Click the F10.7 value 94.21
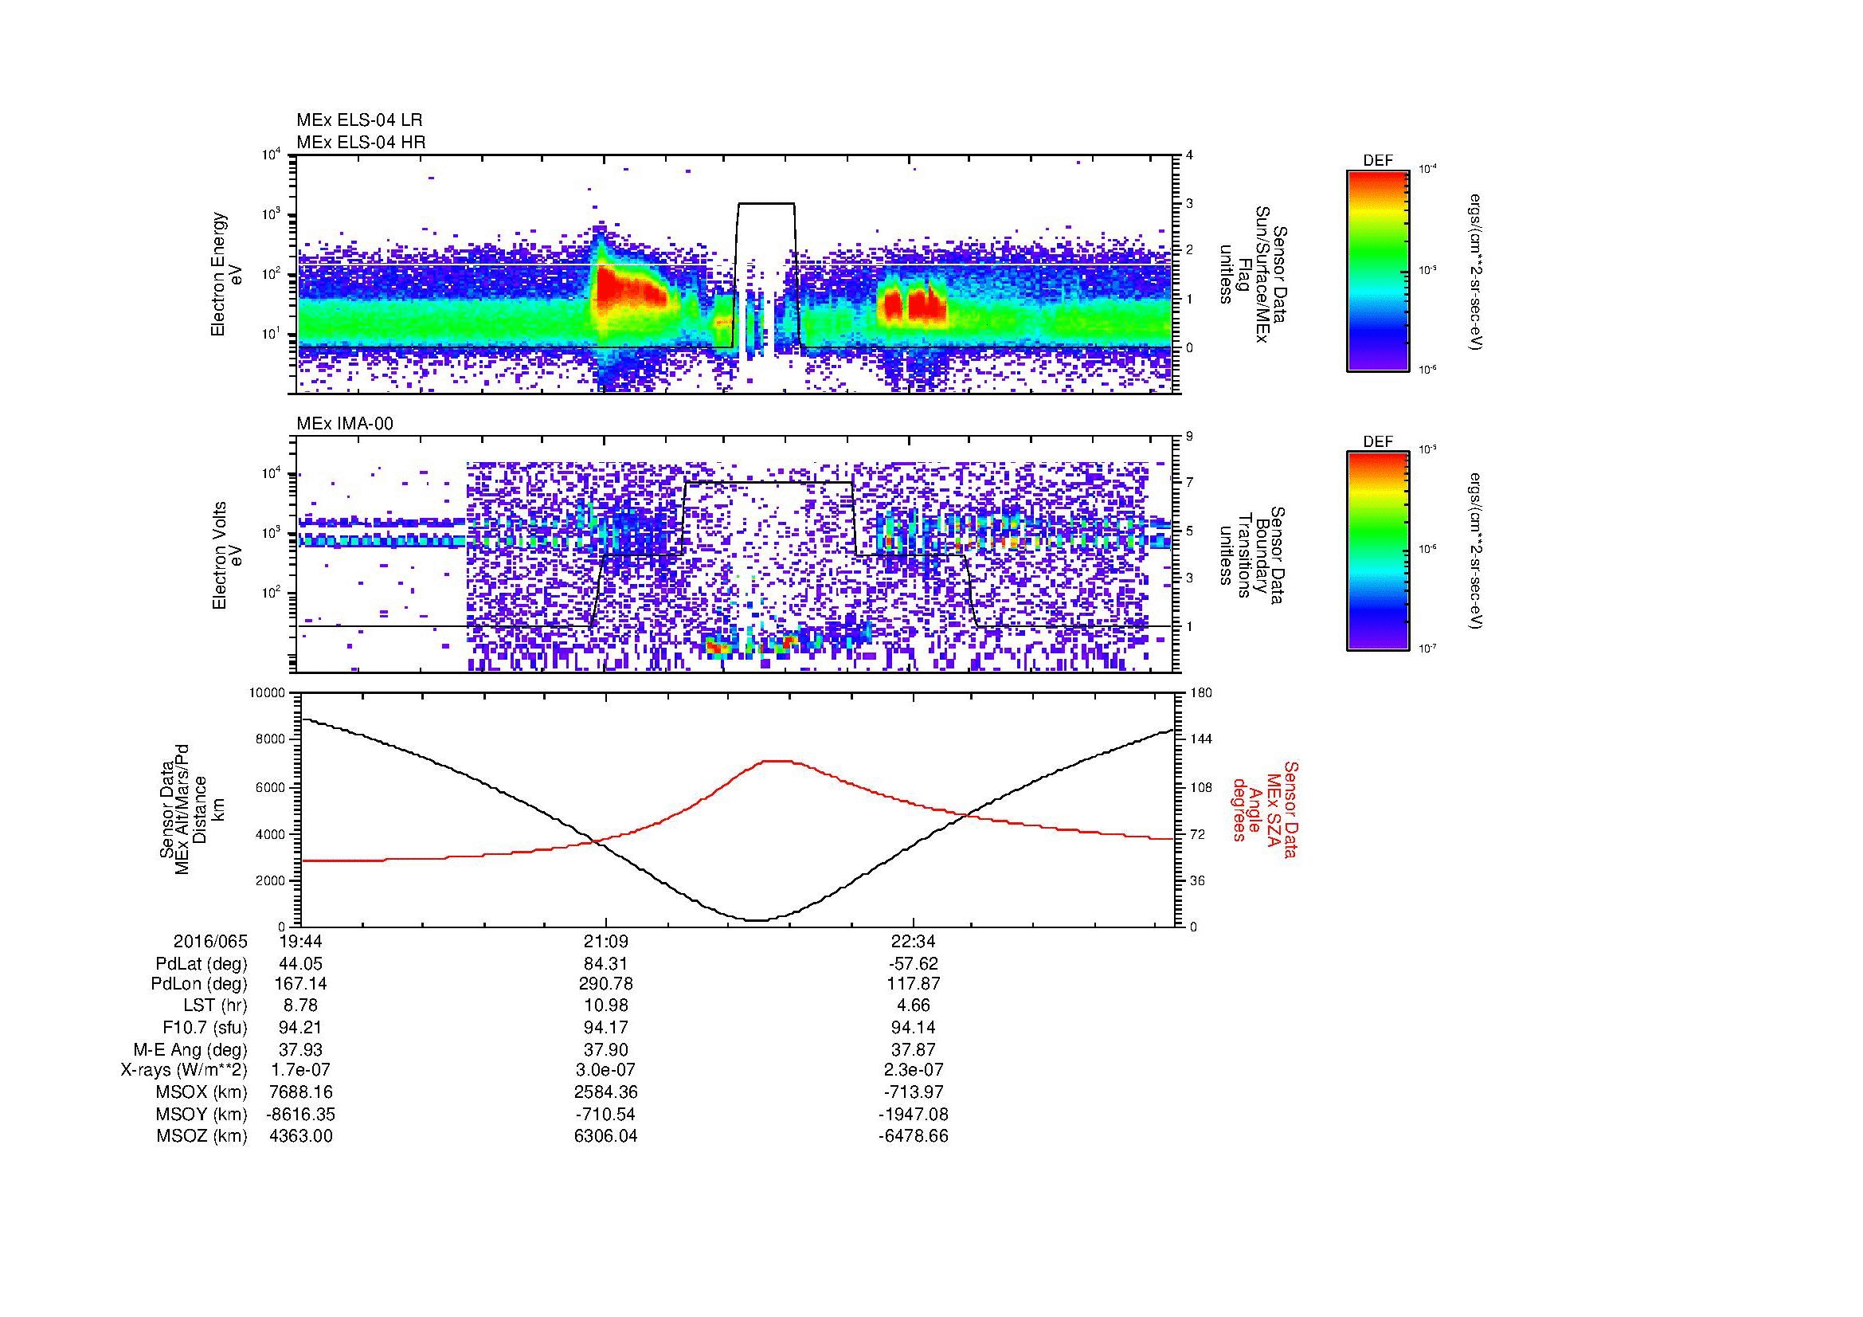Image resolution: width=1863 pixels, height=1317 pixels. (300, 1028)
